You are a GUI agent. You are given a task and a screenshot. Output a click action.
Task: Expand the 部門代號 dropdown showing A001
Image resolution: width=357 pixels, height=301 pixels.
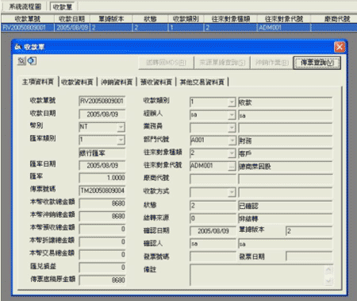[232, 140]
